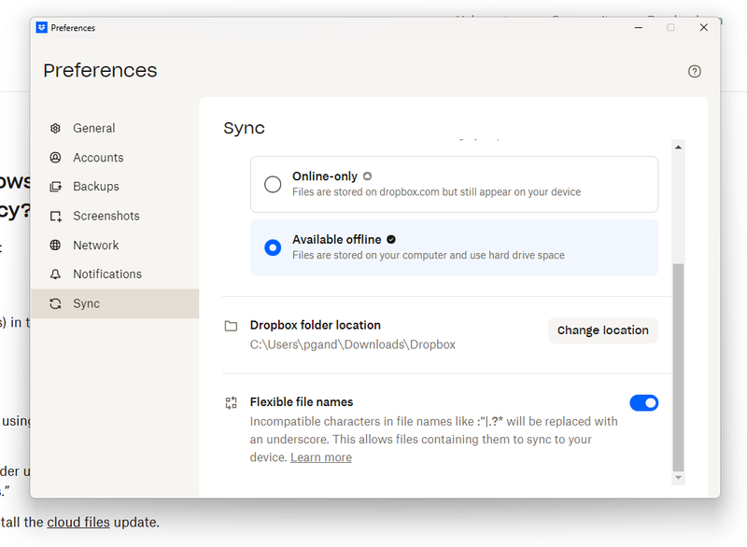Click the help question mark icon
This screenshot has height=547, width=747.
(x=694, y=72)
